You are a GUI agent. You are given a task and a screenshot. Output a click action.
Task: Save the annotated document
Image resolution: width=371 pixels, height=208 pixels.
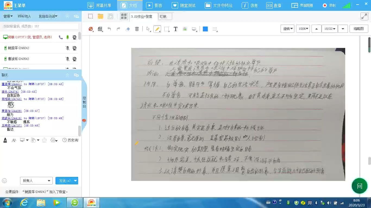click(x=100, y=29)
